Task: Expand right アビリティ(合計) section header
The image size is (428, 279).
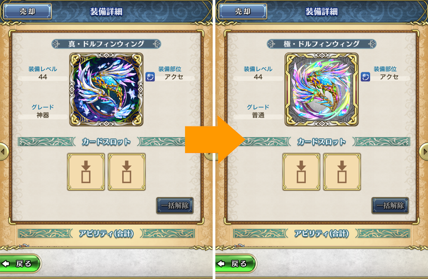Action: [x=322, y=233]
